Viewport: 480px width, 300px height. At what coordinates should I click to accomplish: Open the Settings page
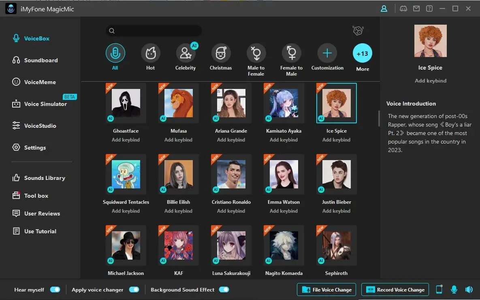click(x=29, y=148)
